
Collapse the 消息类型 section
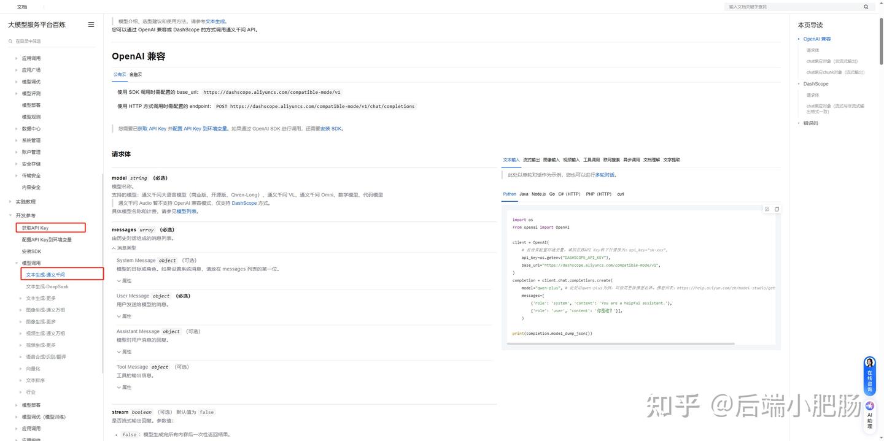coord(126,247)
